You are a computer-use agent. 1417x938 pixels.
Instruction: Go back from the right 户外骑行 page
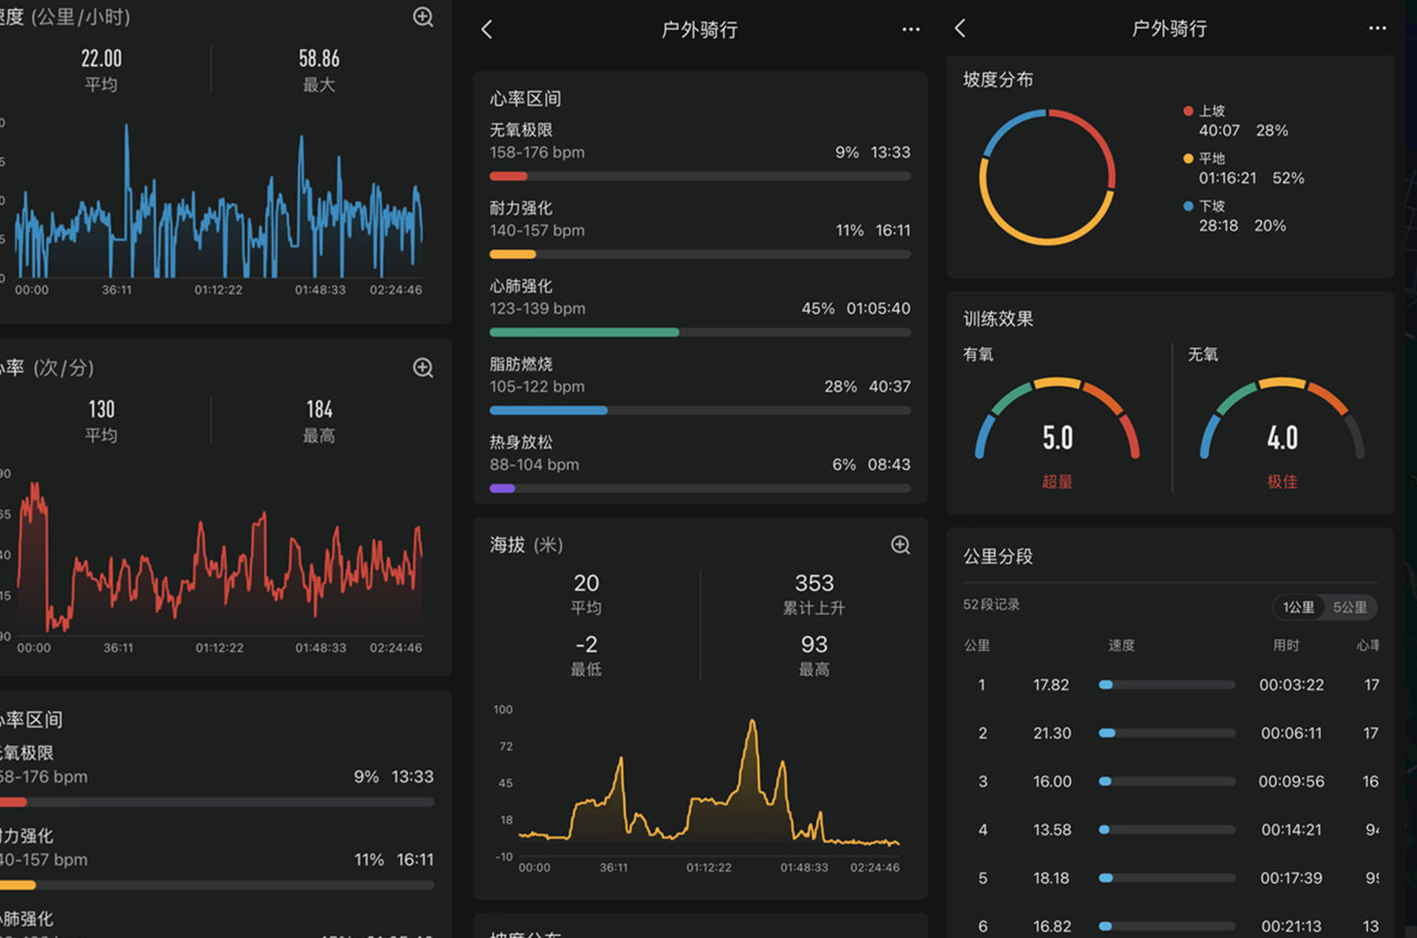click(x=959, y=29)
